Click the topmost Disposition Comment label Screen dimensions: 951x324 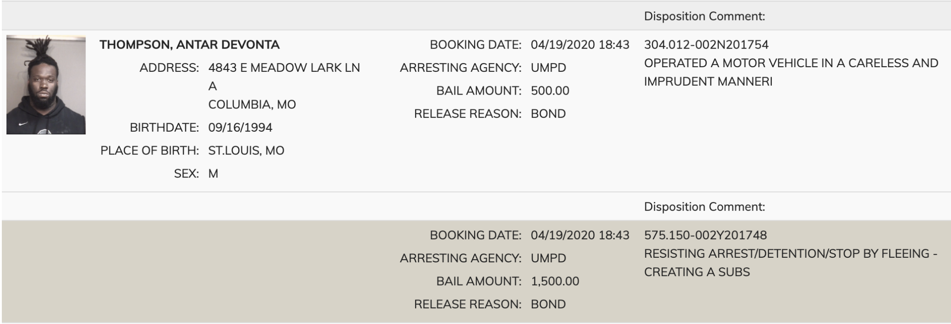[x=704, y=17]
